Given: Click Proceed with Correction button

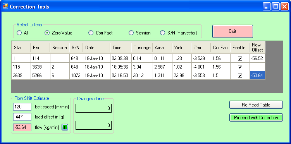Looking at the screenshot, I should point(256,118).
